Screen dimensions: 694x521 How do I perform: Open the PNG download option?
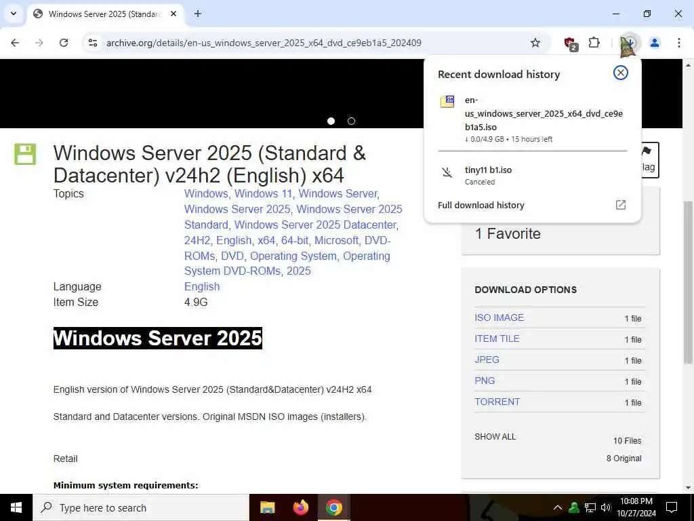485,381
